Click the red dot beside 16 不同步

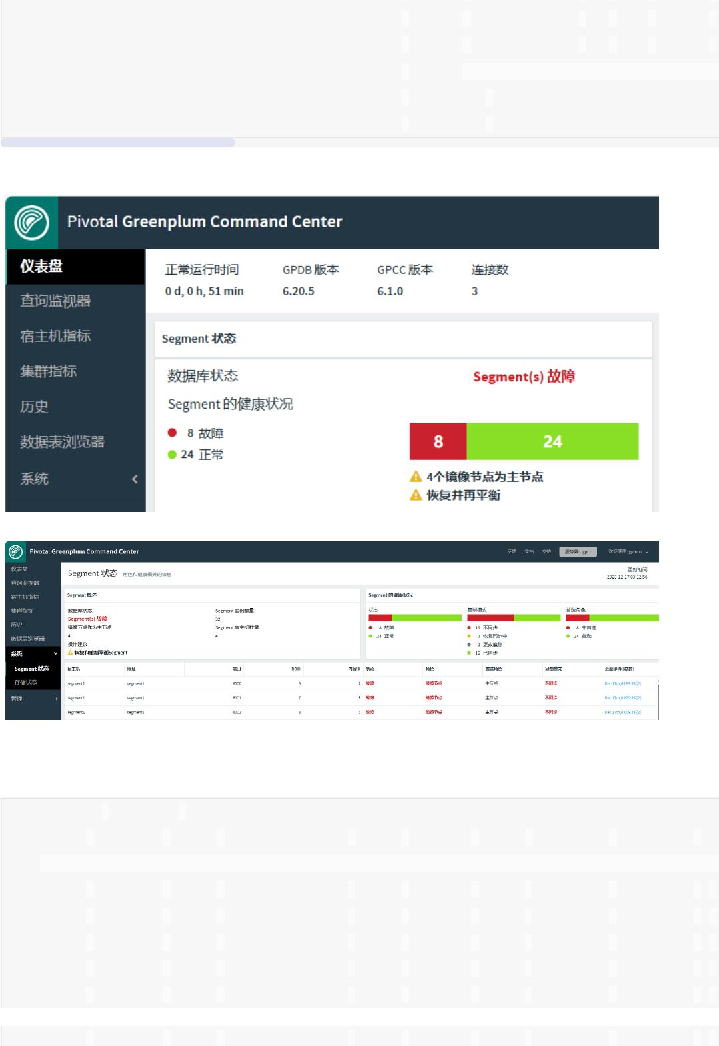click(469, 627)
